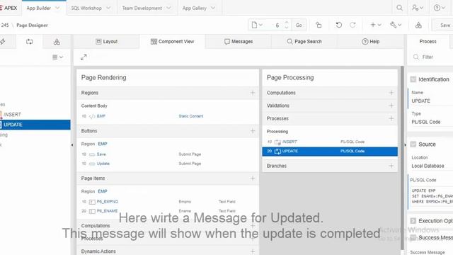The image size is (453, 255).
Task: Open the P6_EMPNO page item link
Action: (108, 202)
